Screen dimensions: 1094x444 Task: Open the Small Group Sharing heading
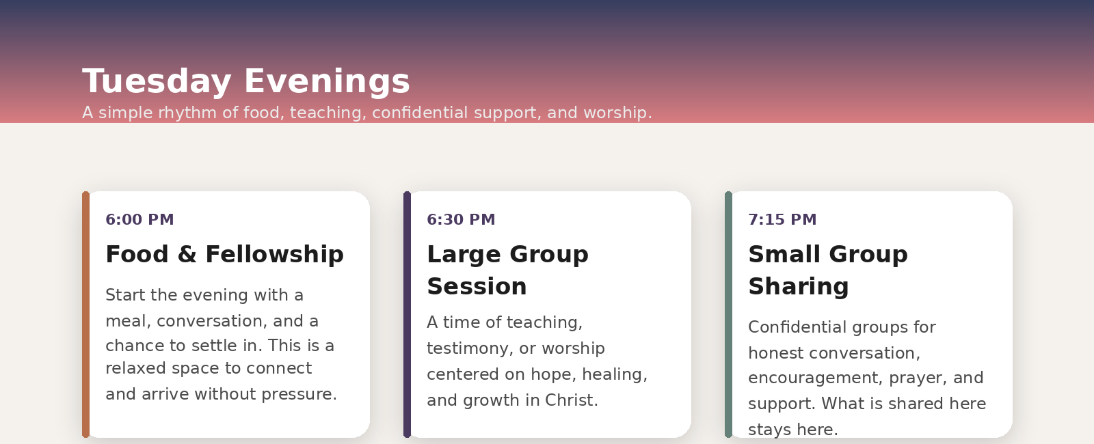[x=827, y=270]
